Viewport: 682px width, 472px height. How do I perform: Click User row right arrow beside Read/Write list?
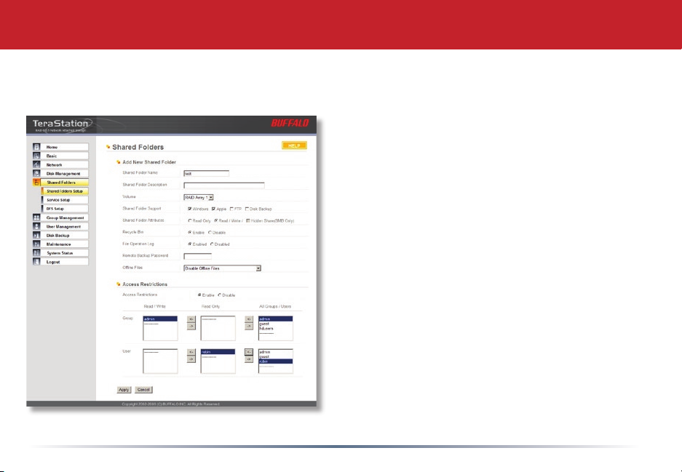tap(191, 359)
